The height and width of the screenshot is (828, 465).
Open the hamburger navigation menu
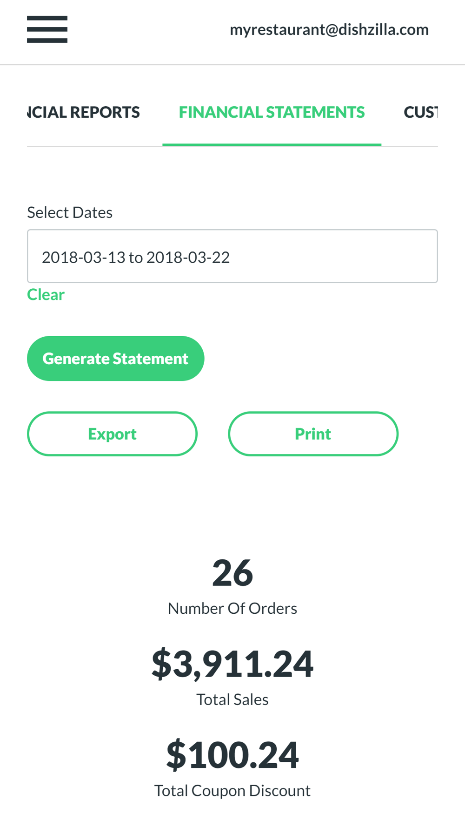coord(47,29)
